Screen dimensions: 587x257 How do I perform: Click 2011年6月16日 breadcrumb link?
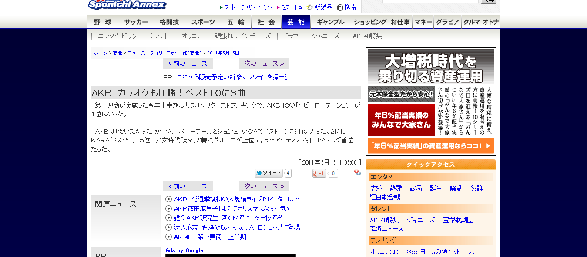point(223,53)
